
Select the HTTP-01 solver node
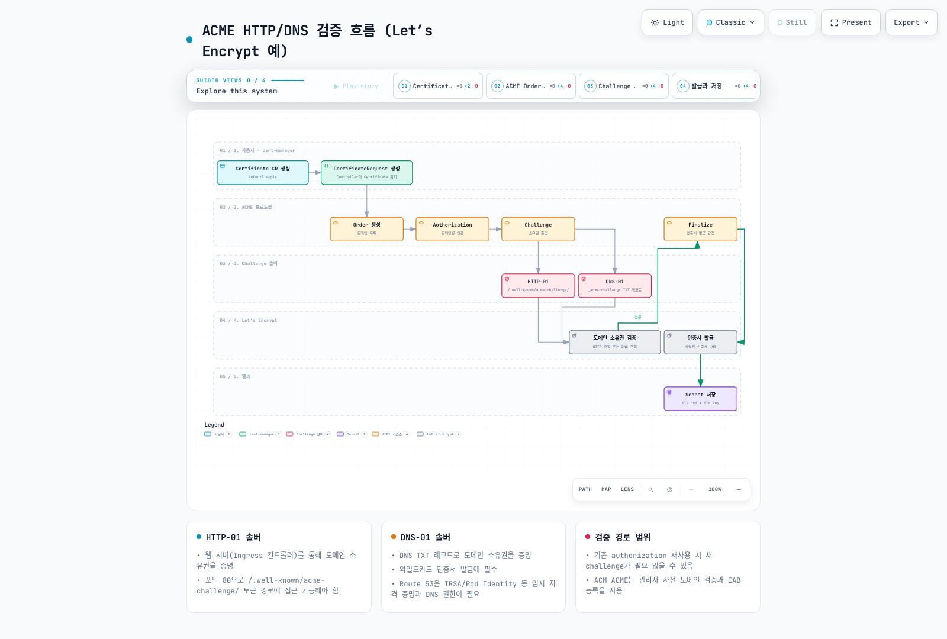538,285
